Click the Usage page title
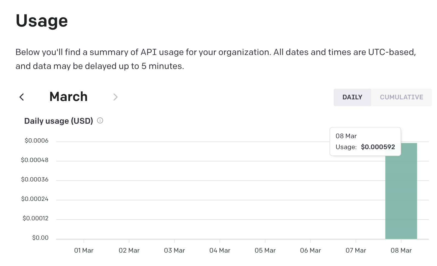The image size is (437, 266). point(42,21)
